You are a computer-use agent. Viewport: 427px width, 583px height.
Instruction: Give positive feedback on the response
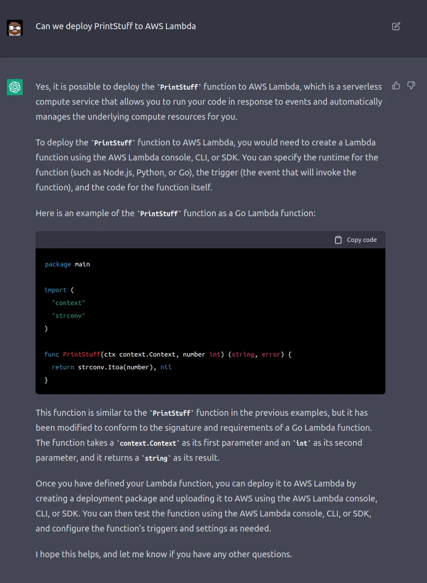pyautogui.click(x=396, y=85)
